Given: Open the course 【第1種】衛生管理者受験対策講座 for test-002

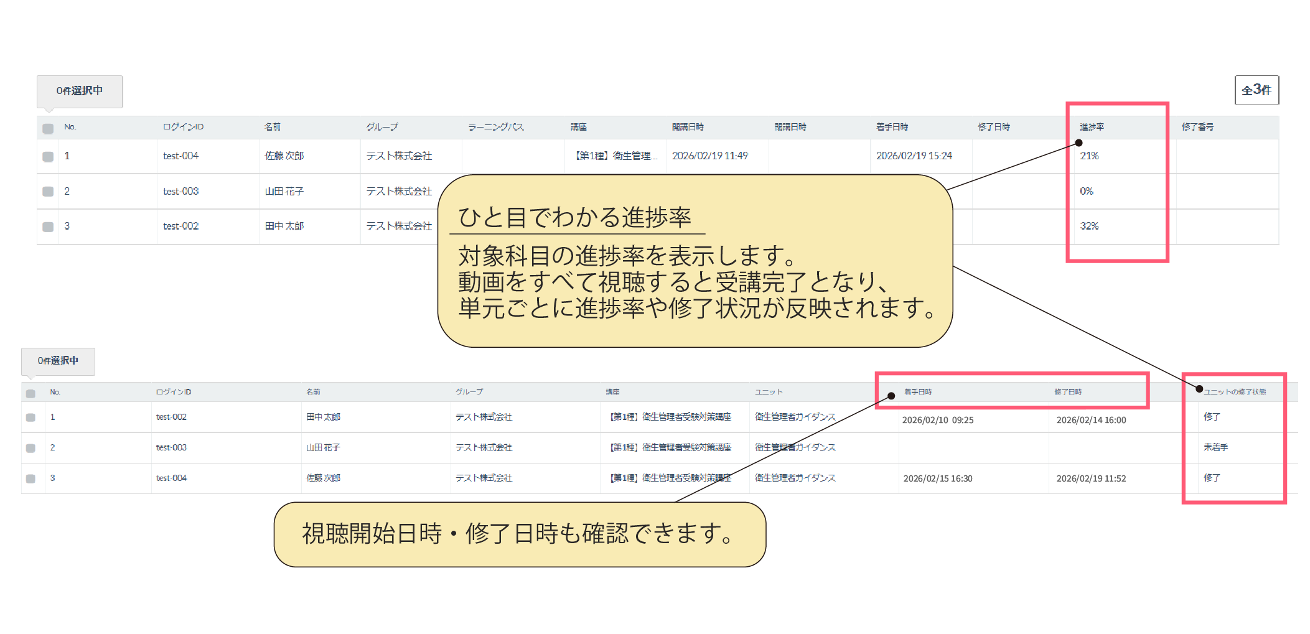Looking at the screenshot, I should click(671, 417).
